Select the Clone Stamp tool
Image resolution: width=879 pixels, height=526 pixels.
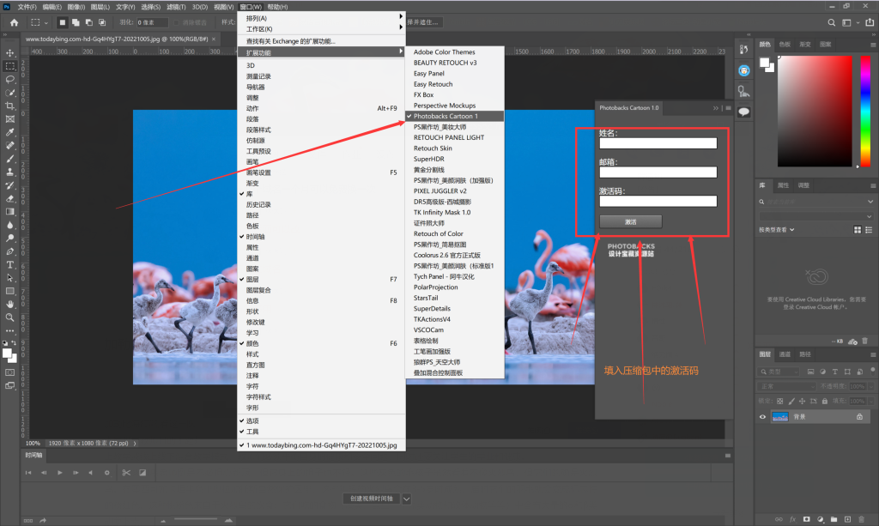tap(10, 172)
